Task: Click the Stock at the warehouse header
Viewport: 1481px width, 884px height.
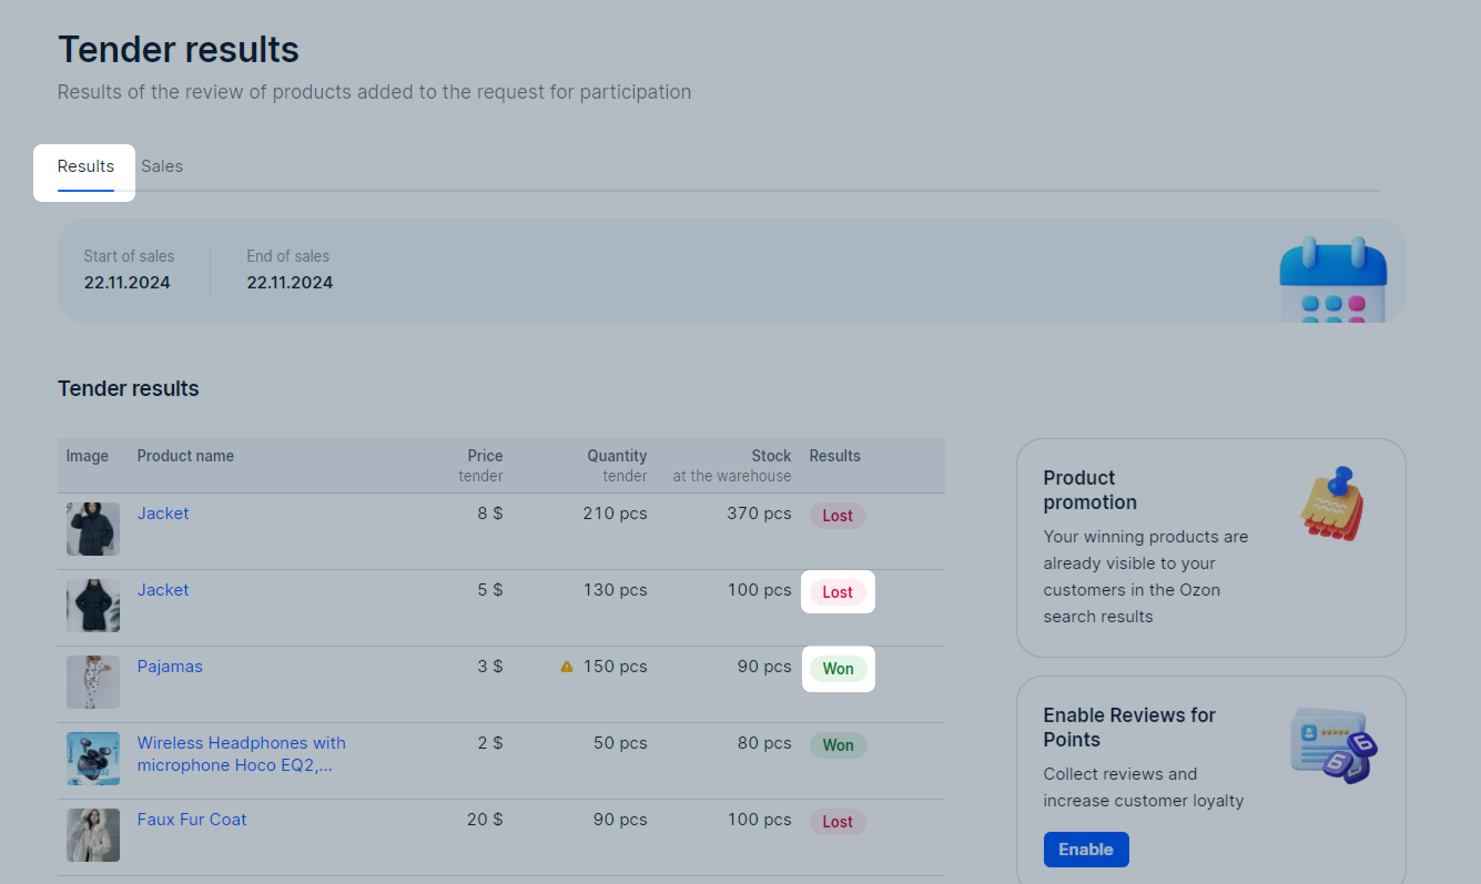Action: 732,465
